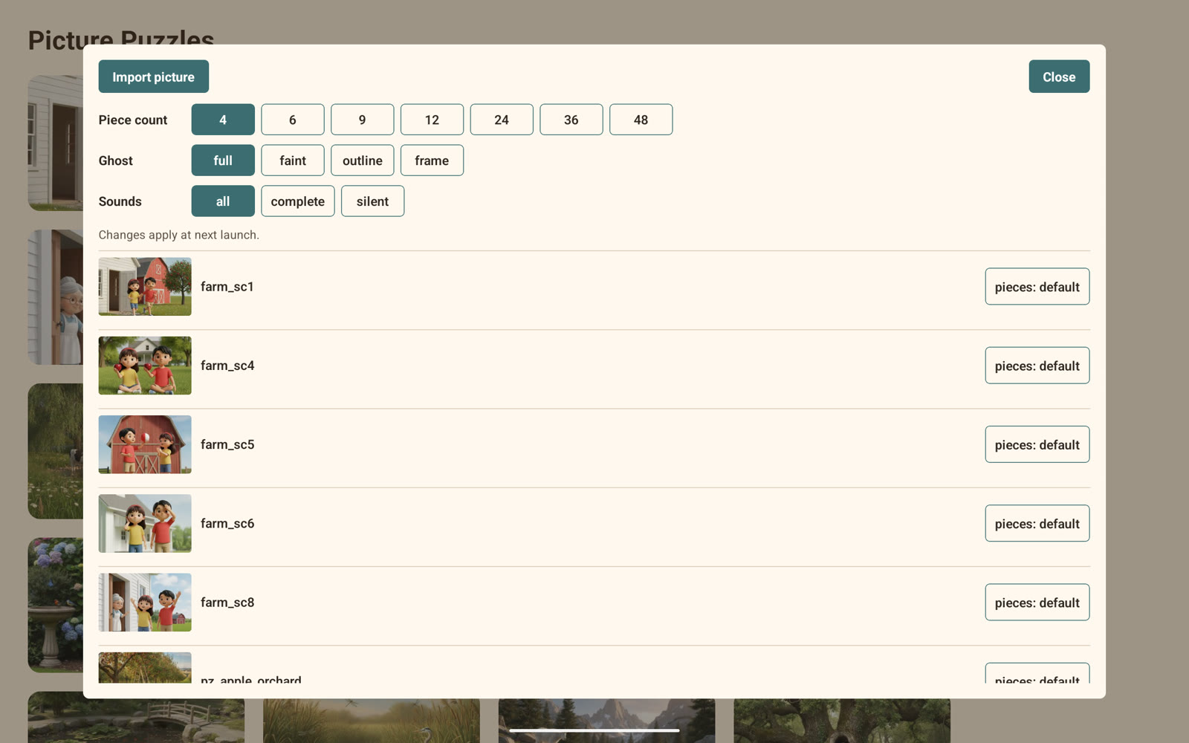Image resolution: width=1189 pixels, height=743 pixels.
Task: Open the reed marsh puzzle in background
Action: click(x=372, y=719)
